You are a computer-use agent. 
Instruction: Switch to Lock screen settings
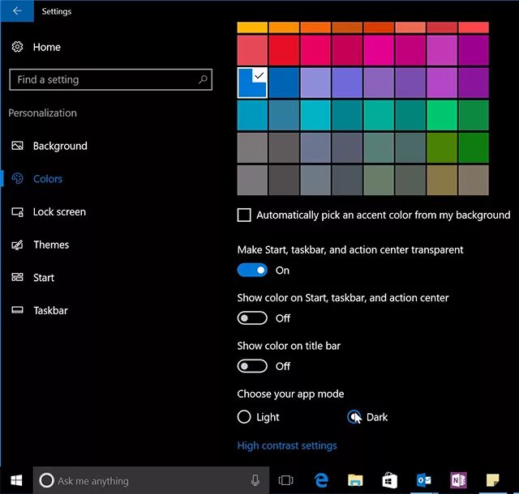pyautogui.click(x=59, y=212)
